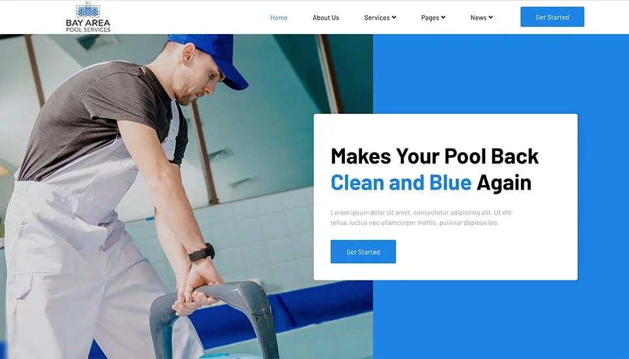
Task: Click the Lorem ipsum description paragraph
Action: (421, 218)
